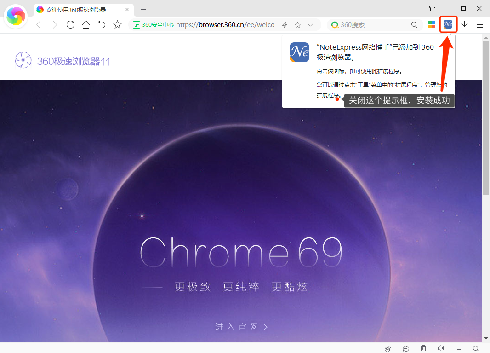Click the 360安全中心 certificate badge

pos(153,25)
